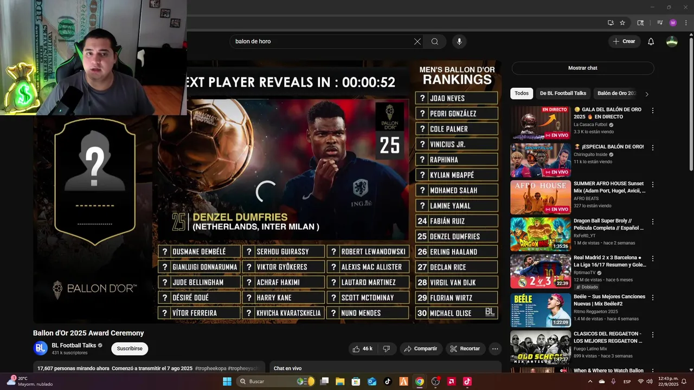694x390 pixels.
Task: Open Windows notification center bell
Action: coord(684,381)
